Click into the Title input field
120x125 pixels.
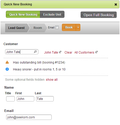[x=10, y=99]
